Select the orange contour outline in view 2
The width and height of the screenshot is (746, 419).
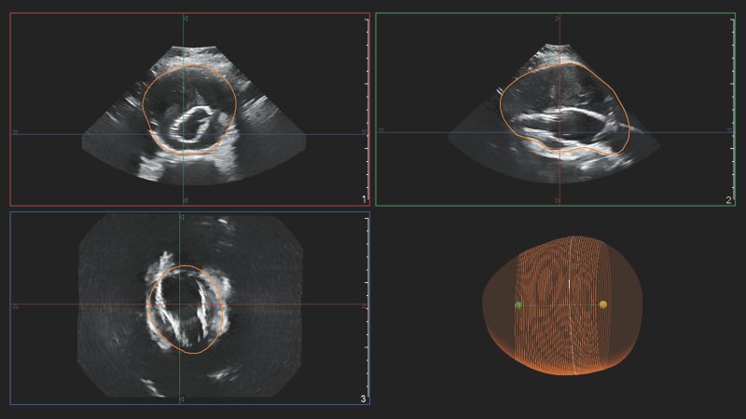click(x=565, y=108)
